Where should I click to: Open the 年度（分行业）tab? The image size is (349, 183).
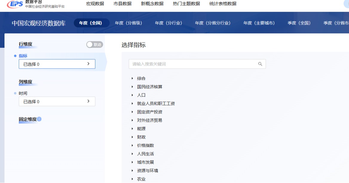click(169, 23)
